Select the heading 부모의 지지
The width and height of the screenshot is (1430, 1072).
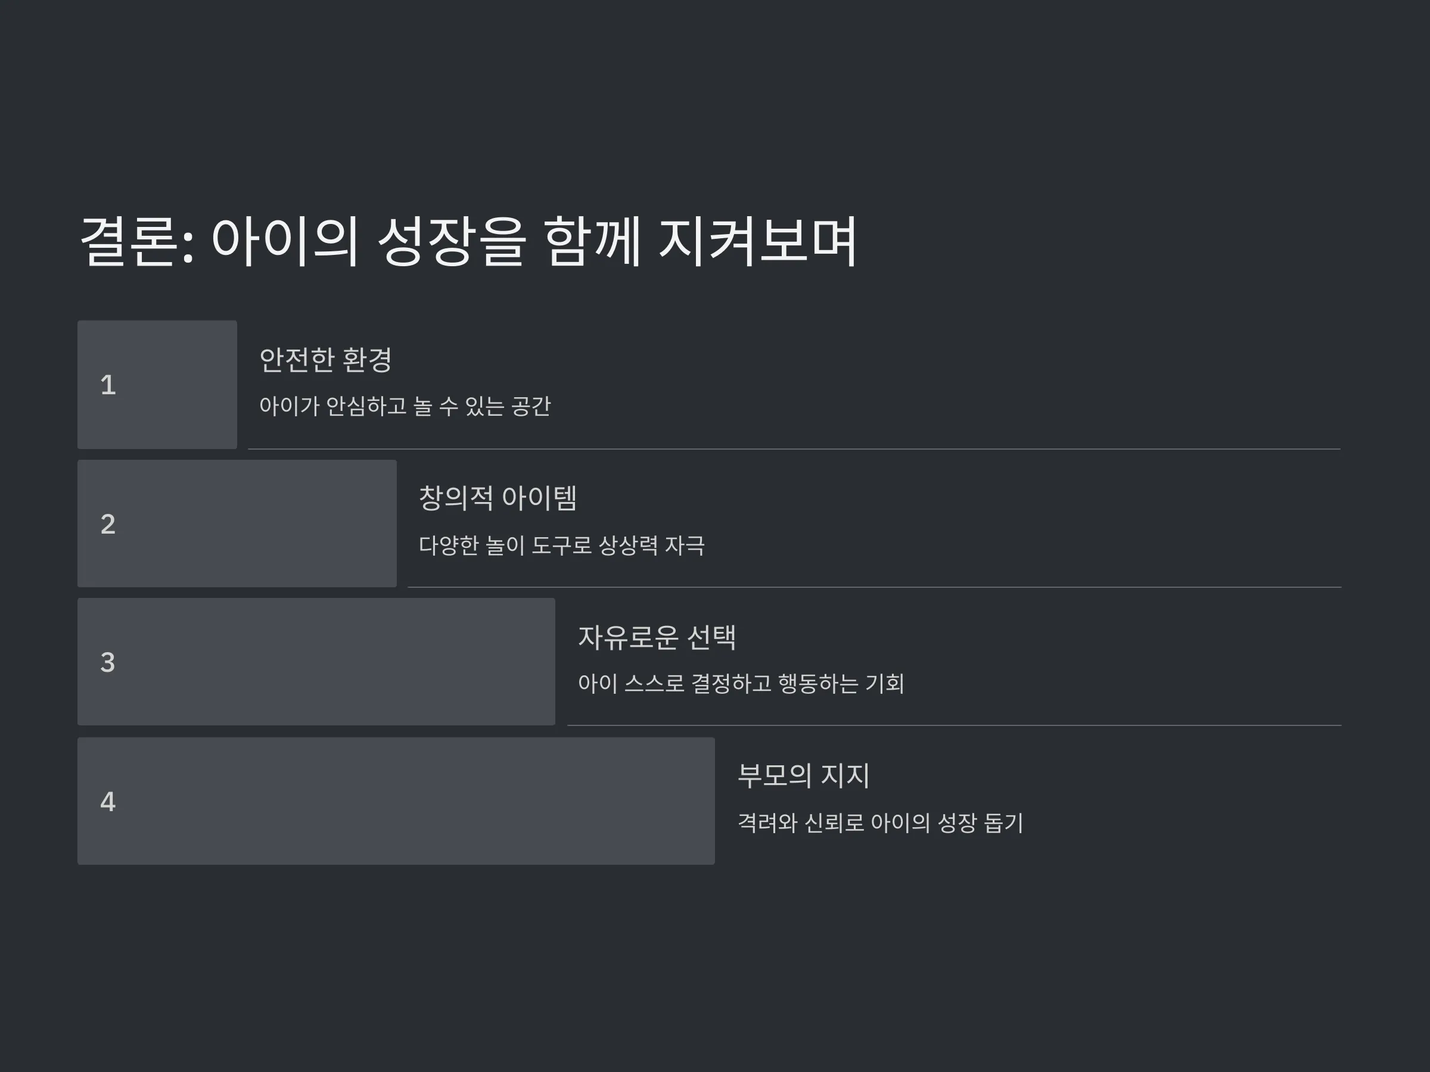804,776
